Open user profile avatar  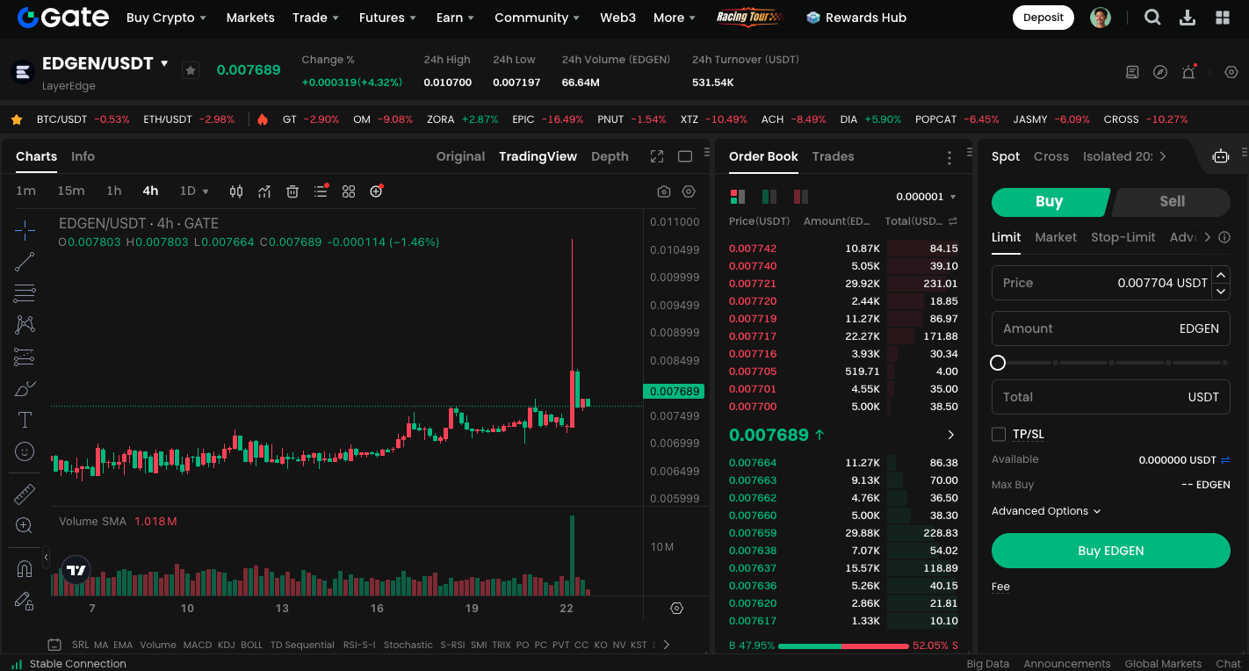tap(1101, 18)
